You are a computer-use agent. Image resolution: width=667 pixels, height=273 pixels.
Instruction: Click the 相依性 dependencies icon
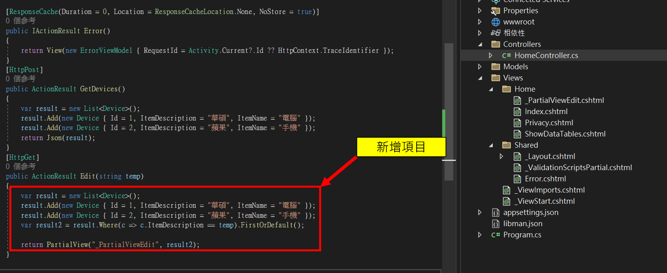point(496,33)
